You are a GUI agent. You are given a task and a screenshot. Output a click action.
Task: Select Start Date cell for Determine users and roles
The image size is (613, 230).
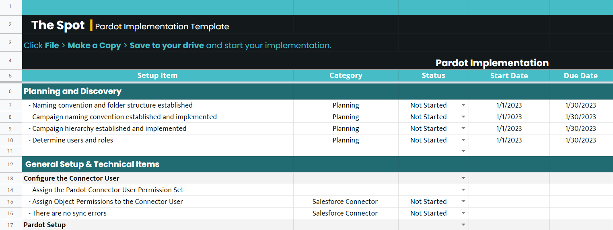509,140
